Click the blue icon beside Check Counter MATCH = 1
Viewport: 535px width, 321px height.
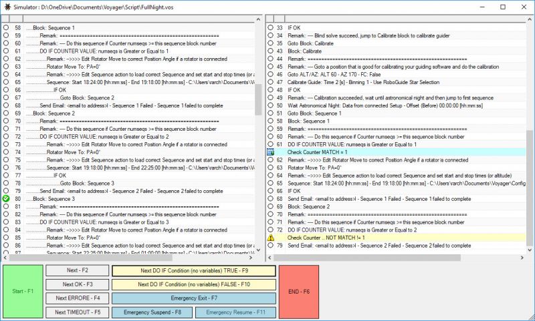pyautogui.click(x=271, y=152)
